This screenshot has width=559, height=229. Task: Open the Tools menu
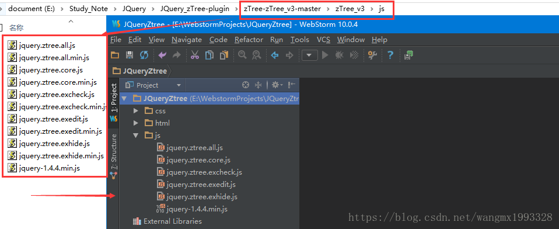pos(300,40)
